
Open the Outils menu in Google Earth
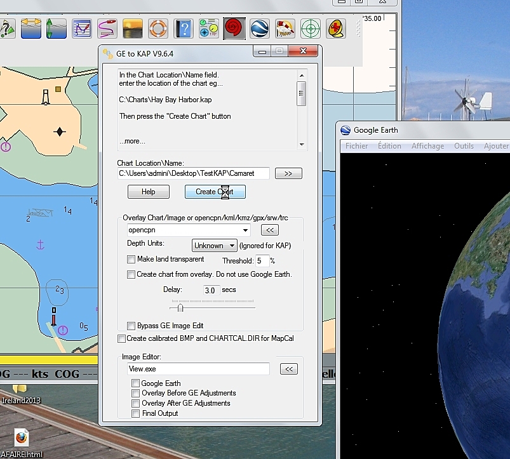[464, 146]
